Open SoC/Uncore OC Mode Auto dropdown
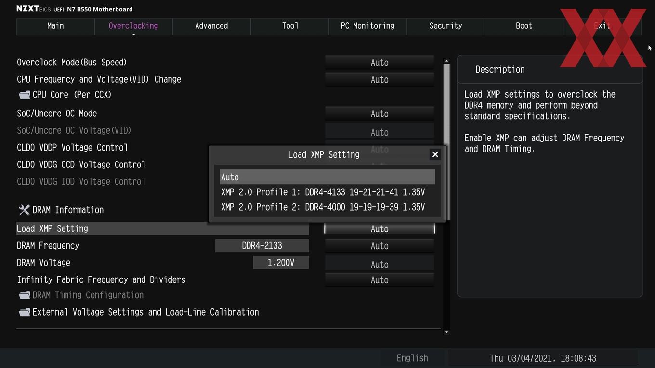The height and width of the screenshot is (368, 655). [380, 114]
